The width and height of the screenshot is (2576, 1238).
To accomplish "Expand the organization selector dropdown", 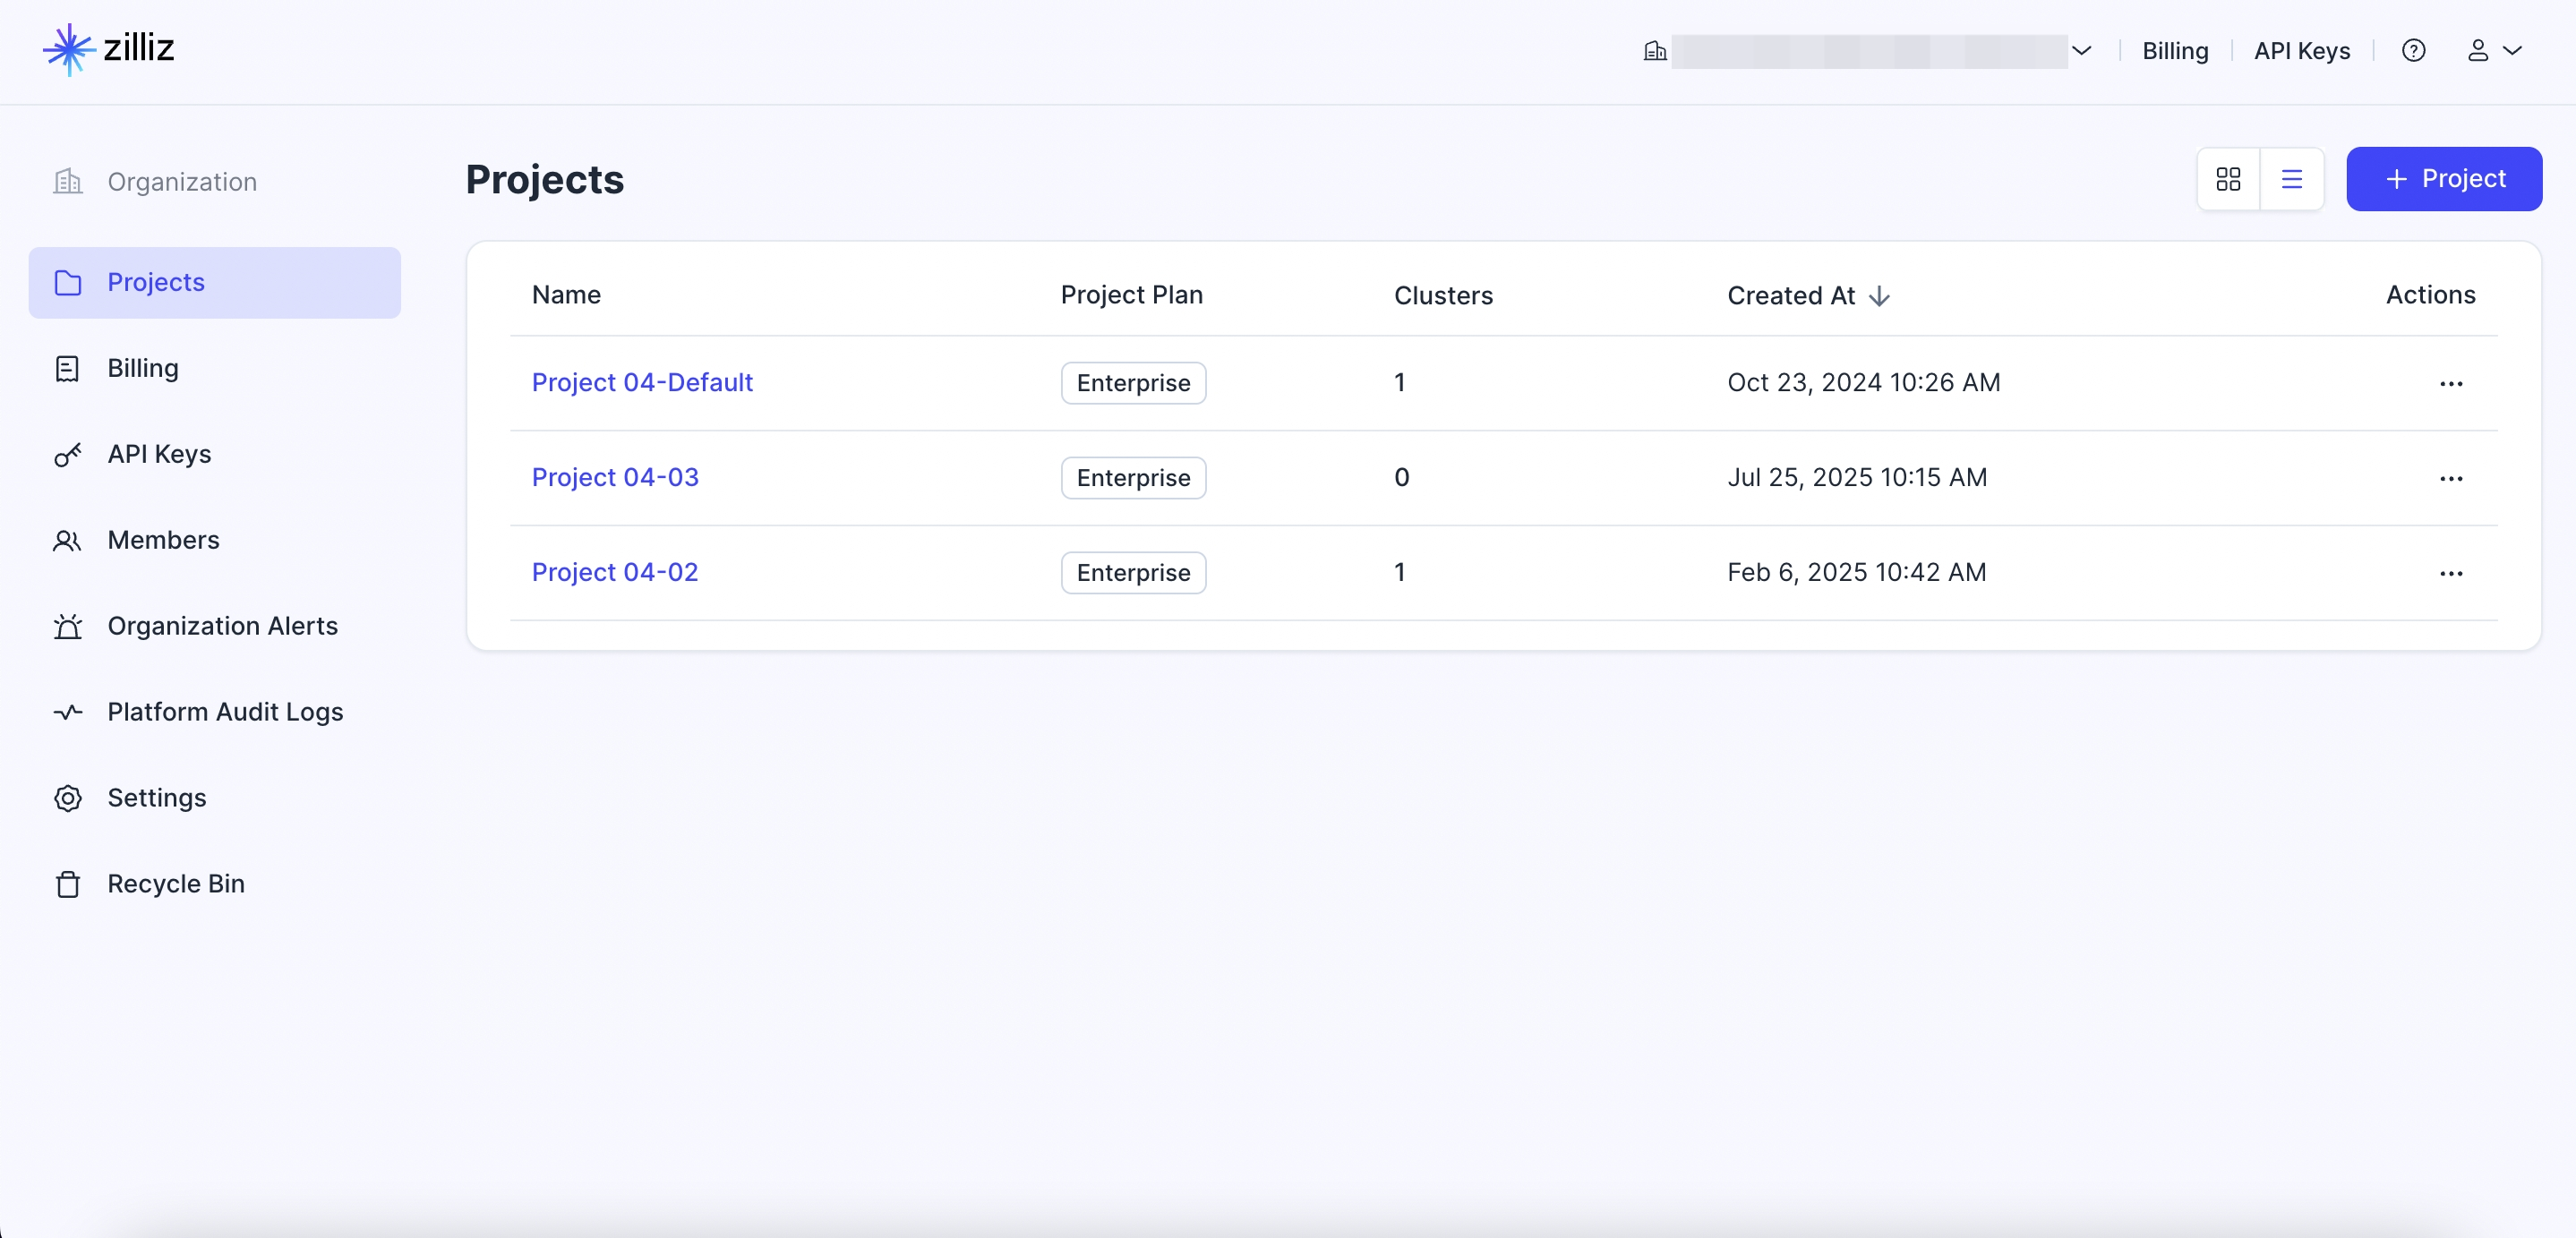I will pyautogui.click(x=2081, y=51).
